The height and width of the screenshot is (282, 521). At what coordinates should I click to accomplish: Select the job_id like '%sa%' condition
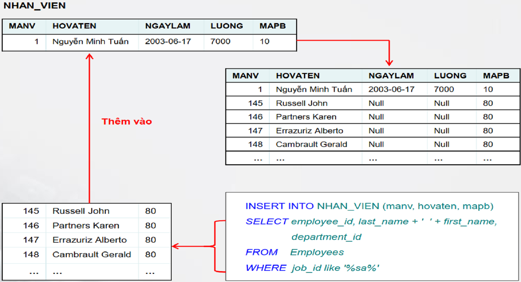(x=335, y=268)
